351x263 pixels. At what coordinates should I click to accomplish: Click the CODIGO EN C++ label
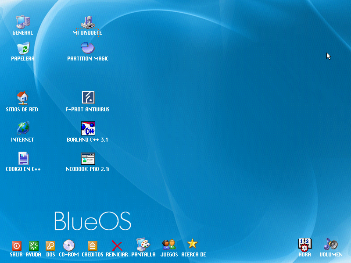click(23, 169)
